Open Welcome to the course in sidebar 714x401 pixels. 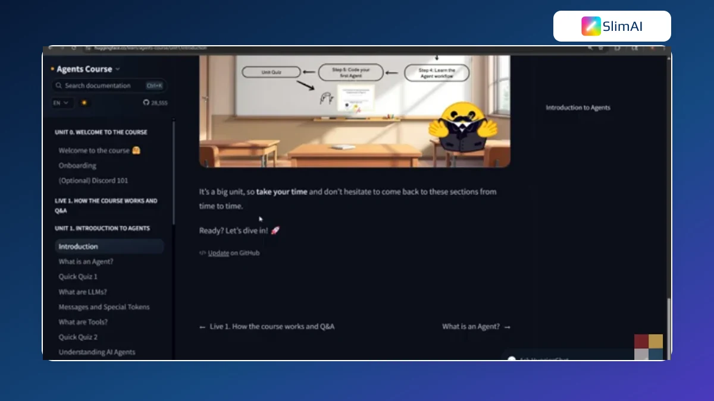tap(99, 150)
